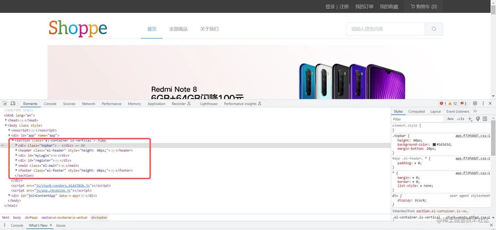Open the drawer three-dot menu icon
Screen dimensions: 496x230
(5, 225)
